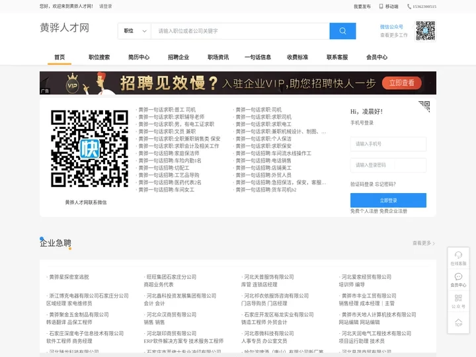Image resolution: width=476 pixels, height=357 pixels.
Task: Open 黄骅一句话招聘:外贸人员
Action: point(264,175)
